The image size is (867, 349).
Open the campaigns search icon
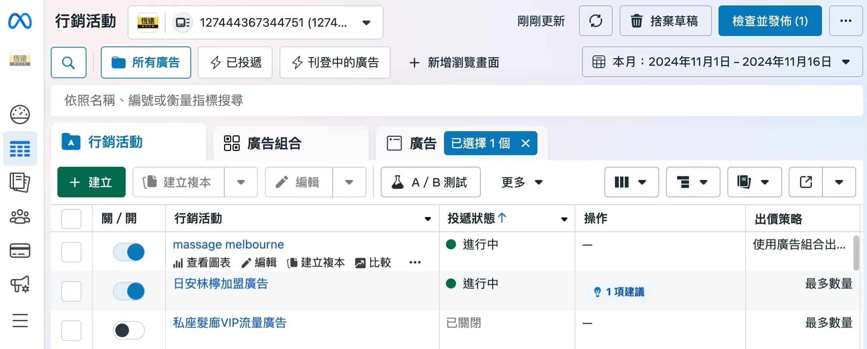tap(68, 62)
